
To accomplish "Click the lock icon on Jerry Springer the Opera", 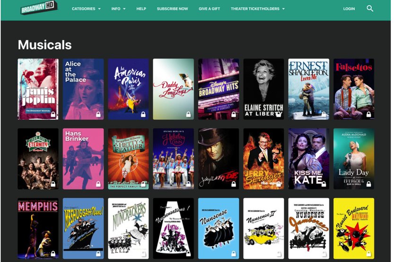I will click(279, 184).
